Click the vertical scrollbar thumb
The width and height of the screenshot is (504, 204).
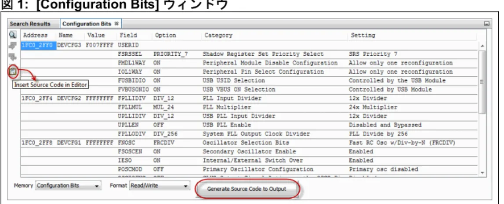tap(482, 82)
